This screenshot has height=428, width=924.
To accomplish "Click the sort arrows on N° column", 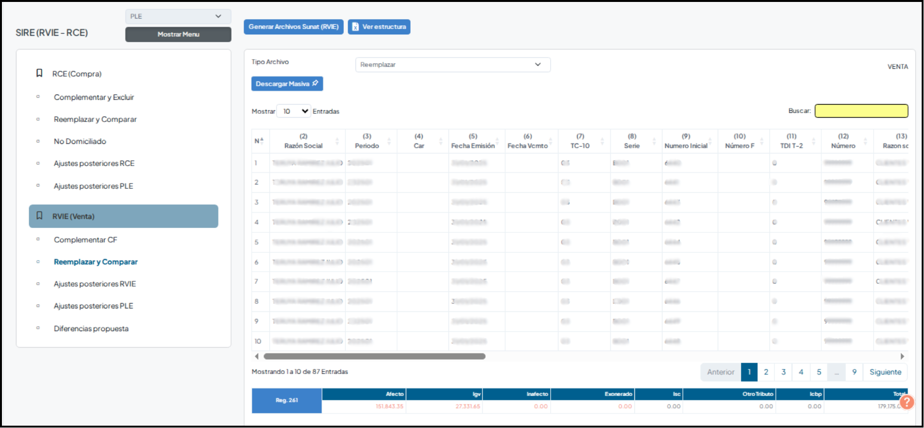I will tap(262, 141).
